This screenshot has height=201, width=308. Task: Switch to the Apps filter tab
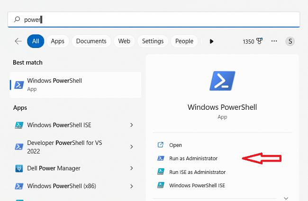point(57,41)
